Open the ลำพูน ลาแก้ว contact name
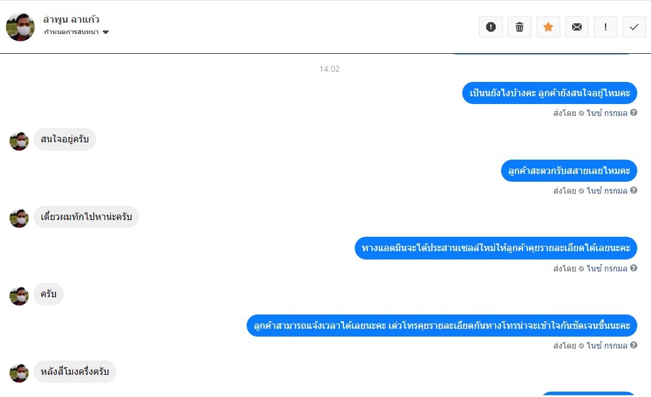Image resolution: width=651 pixels, height=397 pixels. pos(71,20)
